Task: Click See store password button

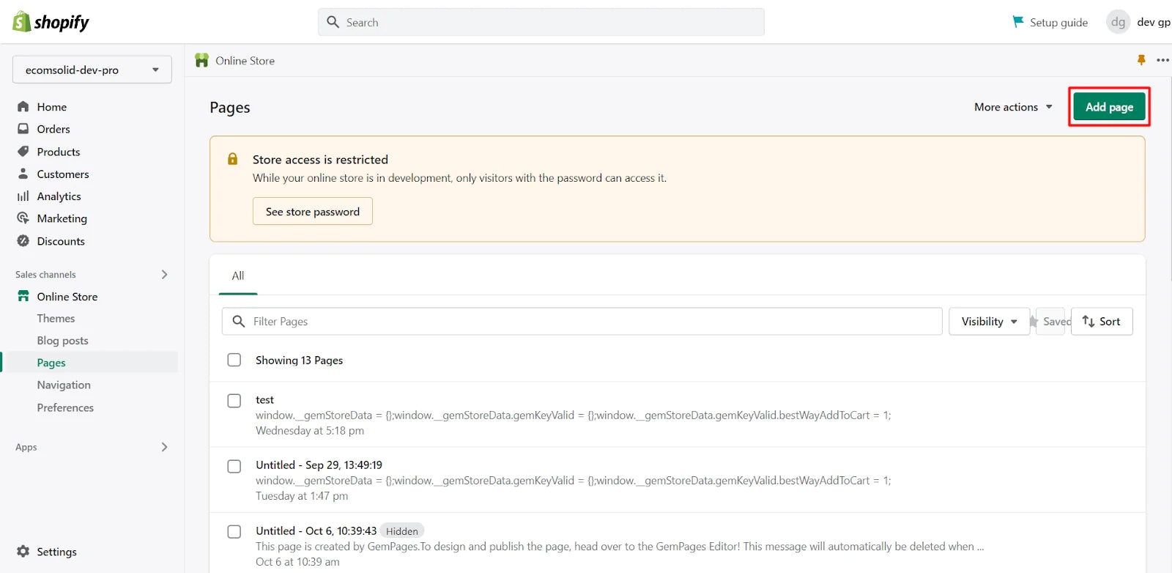Action: 313,211
